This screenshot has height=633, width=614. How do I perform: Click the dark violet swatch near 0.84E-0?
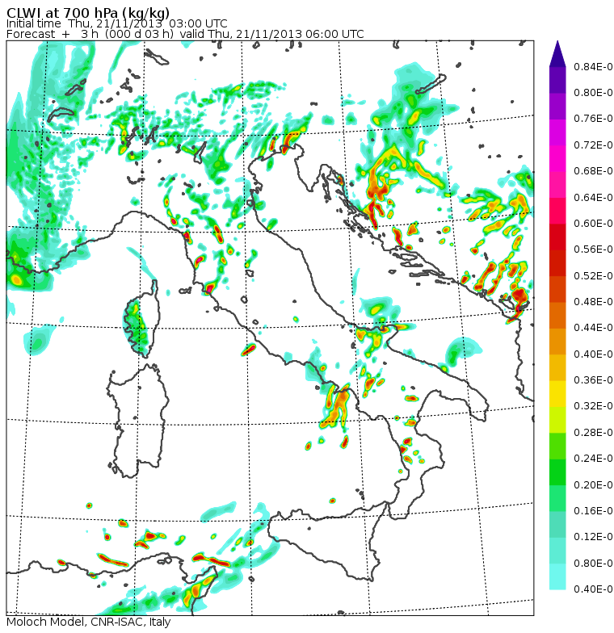[557, 80]
